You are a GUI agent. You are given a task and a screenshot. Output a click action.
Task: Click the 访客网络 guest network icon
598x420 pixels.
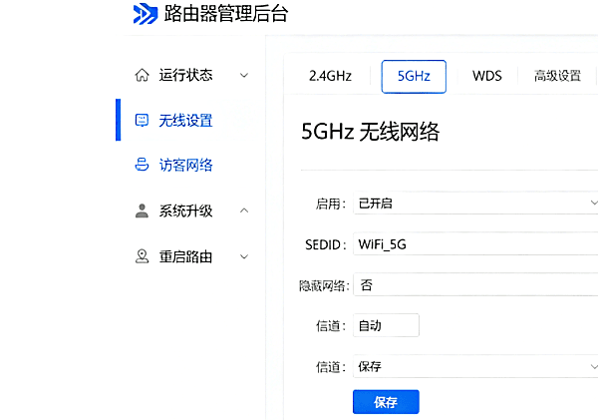point(142,165)
